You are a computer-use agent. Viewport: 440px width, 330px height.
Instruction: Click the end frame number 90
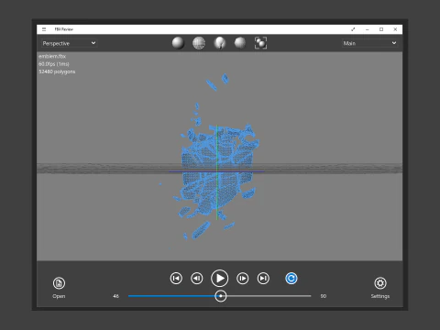pyautogui.click(x=324, y=296)
